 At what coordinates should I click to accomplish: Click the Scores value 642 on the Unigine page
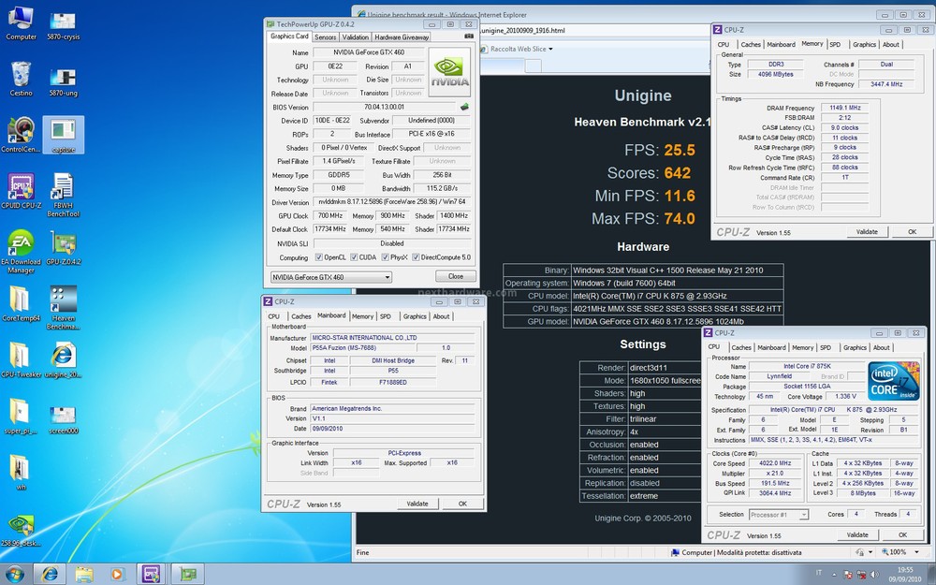pos(678,173)
